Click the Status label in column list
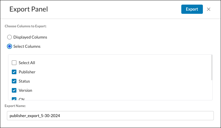Viewport: 221px width, 128px height. (24, 81)
